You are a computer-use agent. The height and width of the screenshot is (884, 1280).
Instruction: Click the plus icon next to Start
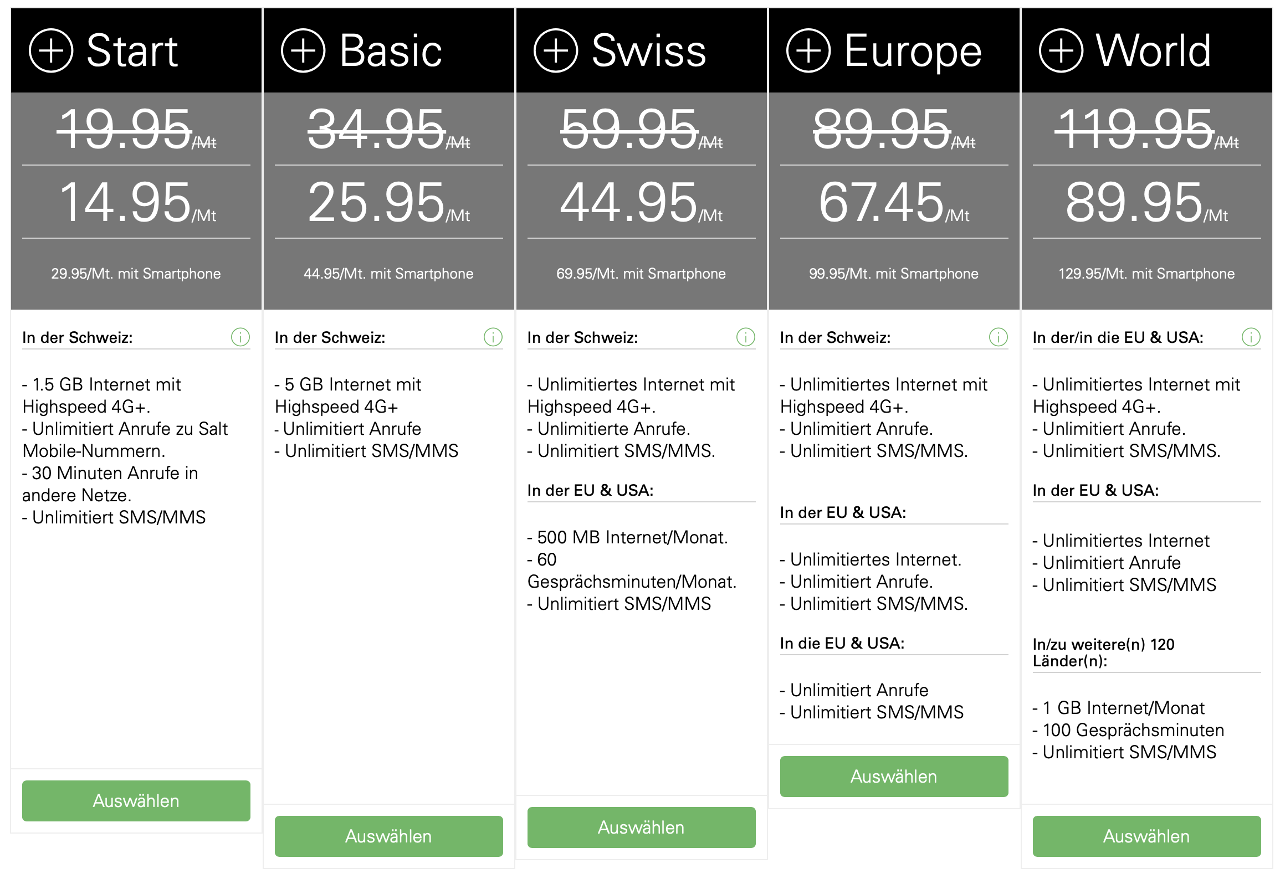pos(51,50)
